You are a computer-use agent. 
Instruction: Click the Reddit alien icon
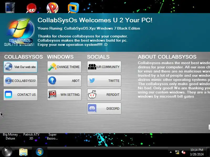92,94
